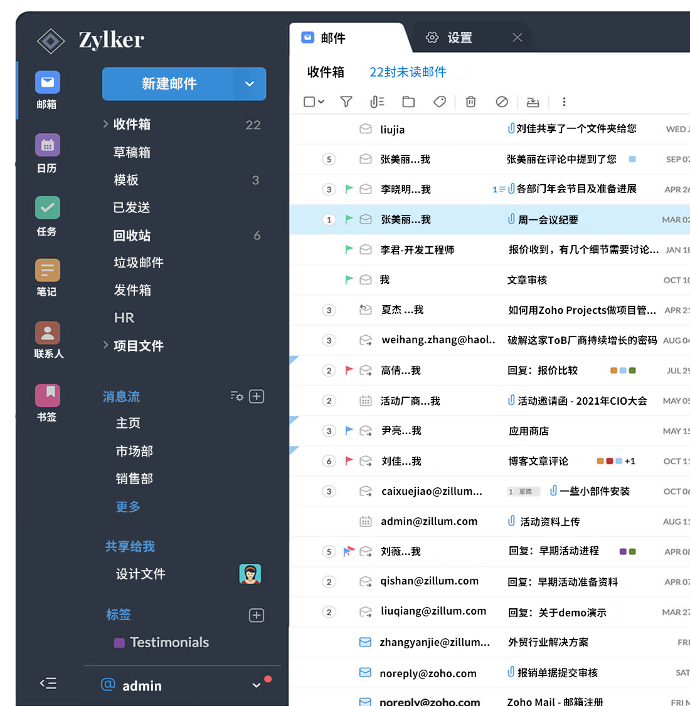Open the select-all checkbox dropdown arrow

click(x=321, y=101)
